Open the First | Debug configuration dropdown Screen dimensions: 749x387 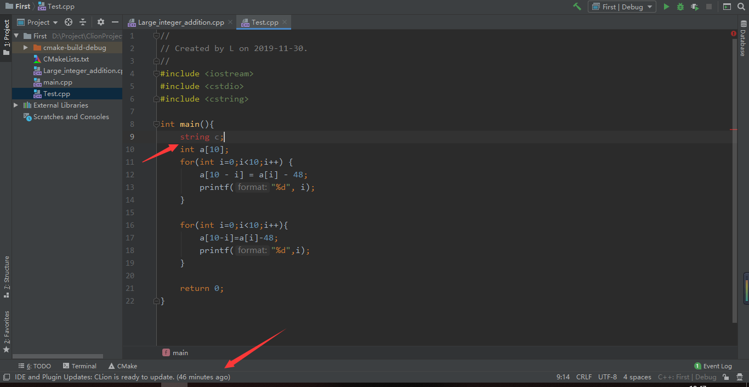[x=622, y=7]
